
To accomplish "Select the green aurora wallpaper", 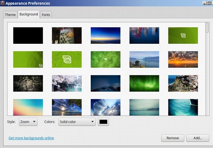I will pos(144,83).
